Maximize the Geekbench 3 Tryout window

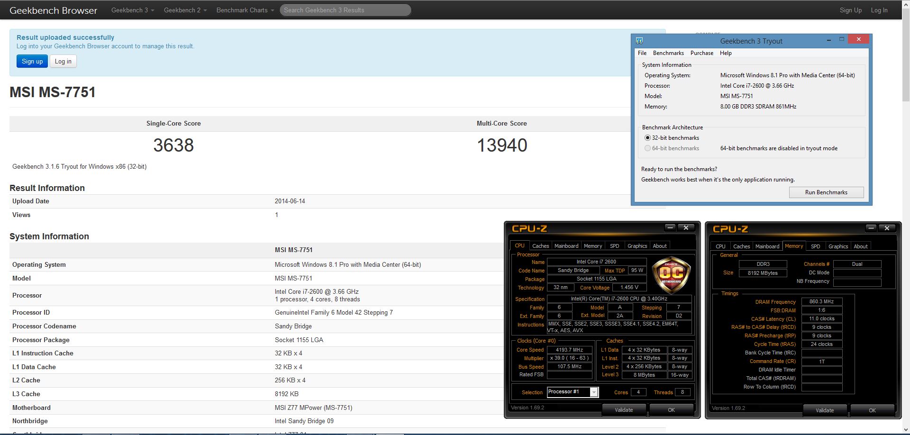842,39
